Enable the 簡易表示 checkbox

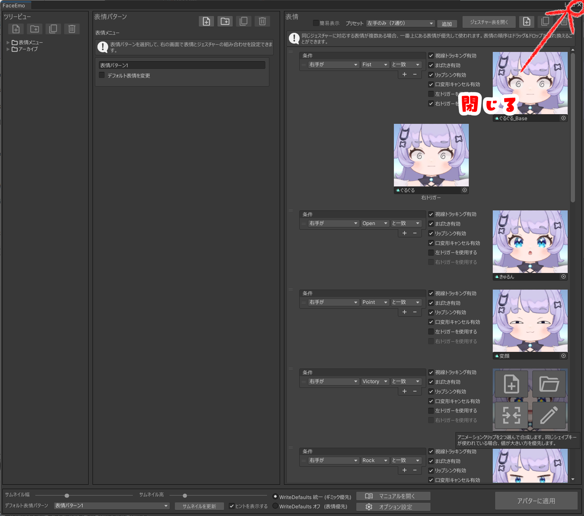316,23
